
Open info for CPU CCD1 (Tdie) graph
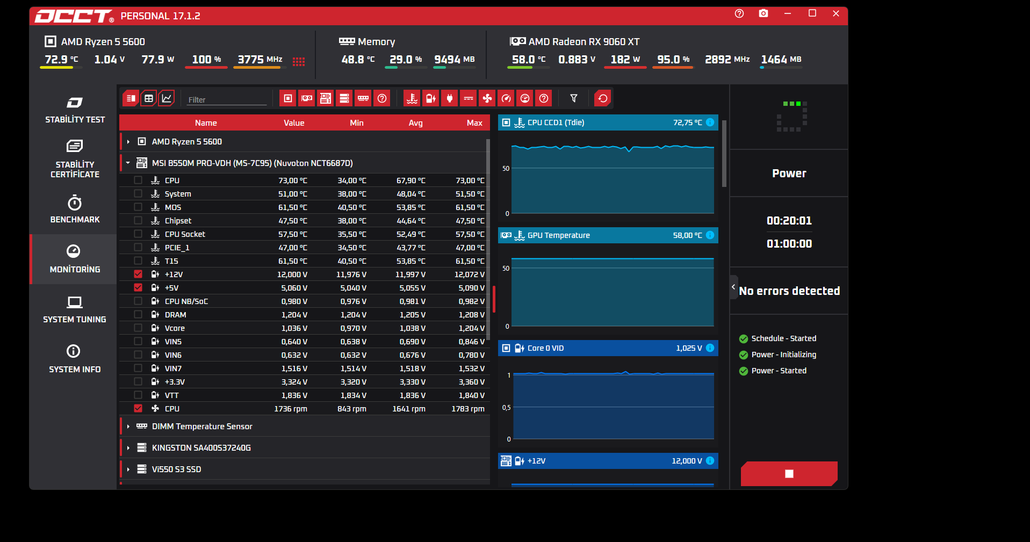(x=710, y=122)
